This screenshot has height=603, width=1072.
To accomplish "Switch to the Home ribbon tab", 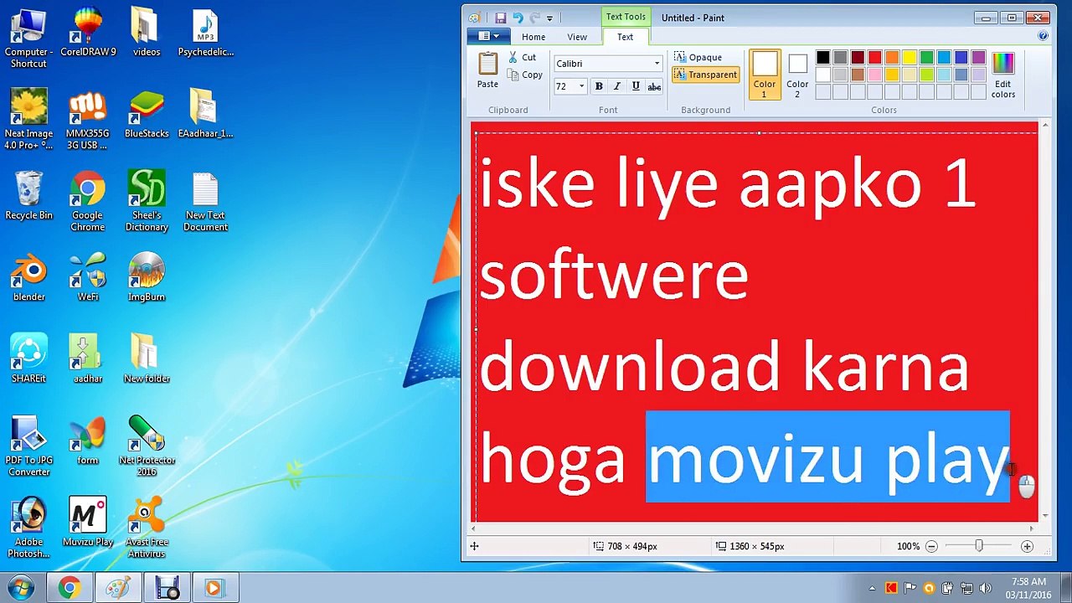I will [533, 37].
